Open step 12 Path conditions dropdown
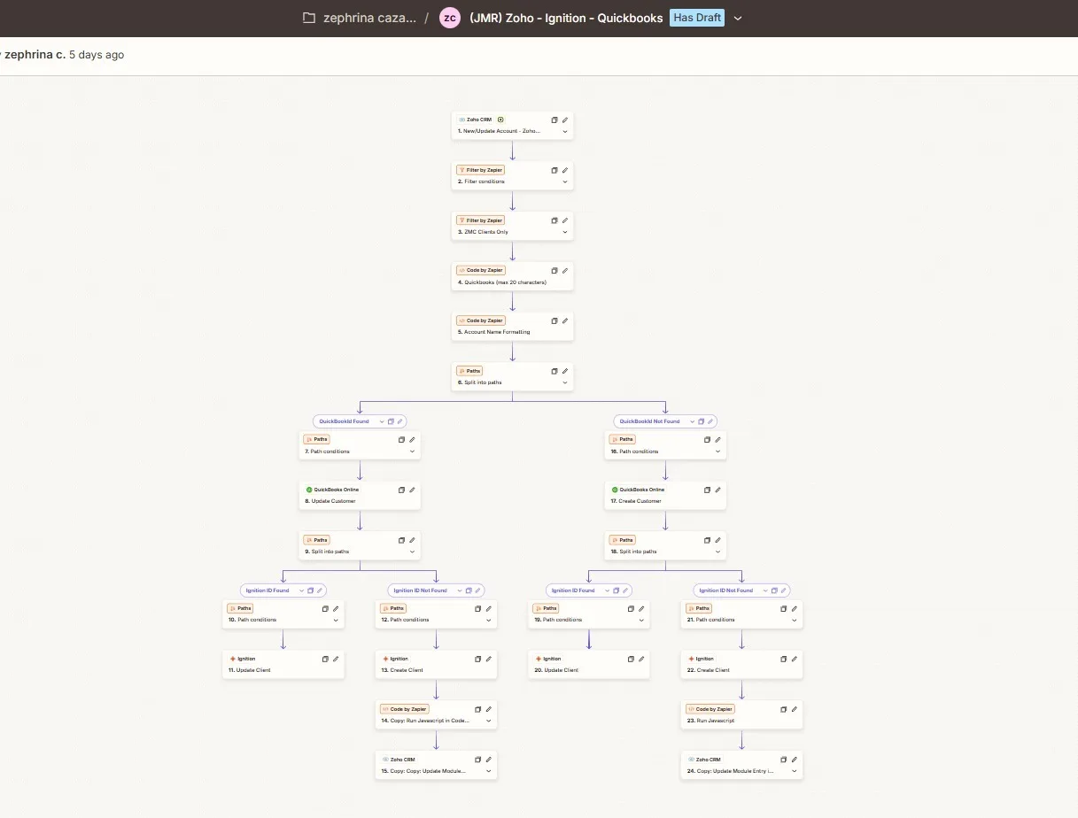The width and height of the screenshot is (1078, 818). pos(489,620)
